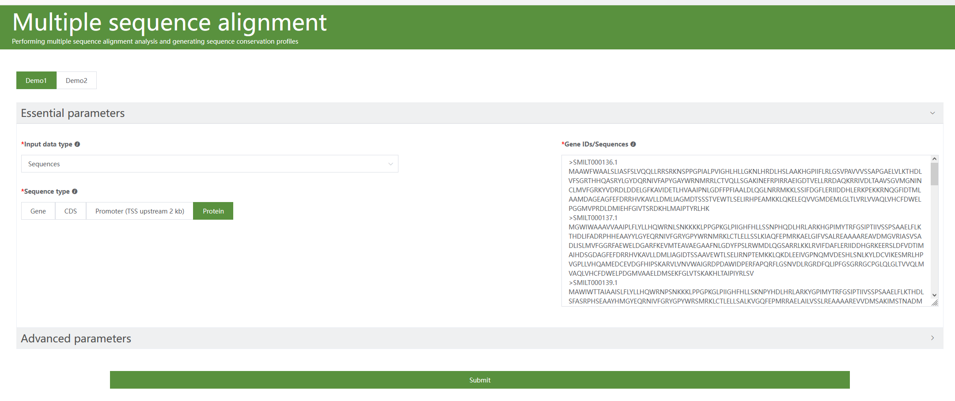
Task: Switch to the Demo2 example
Action: coord(76,80)
